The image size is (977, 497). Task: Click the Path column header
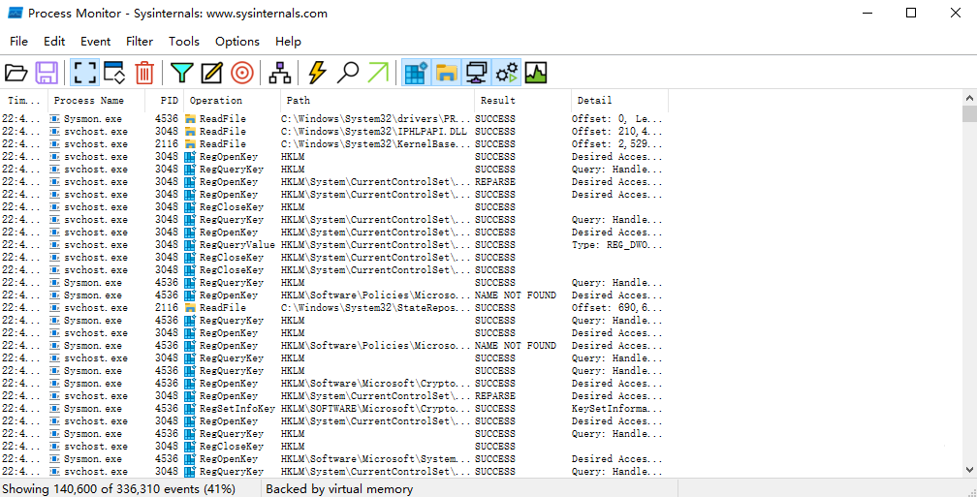tap(378, 101)
